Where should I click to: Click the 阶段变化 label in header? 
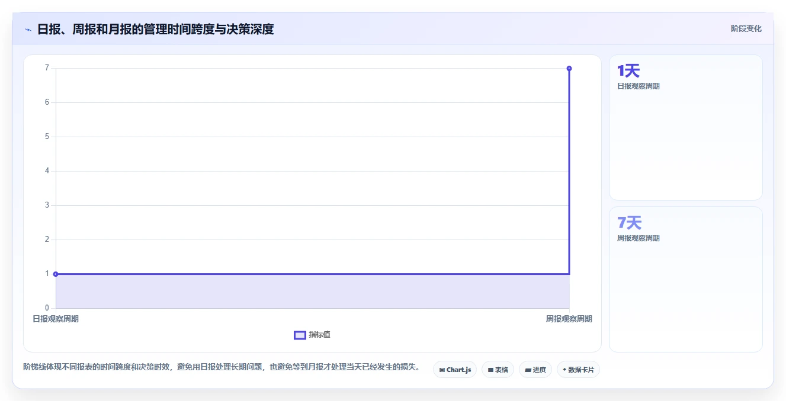point(746,28)
